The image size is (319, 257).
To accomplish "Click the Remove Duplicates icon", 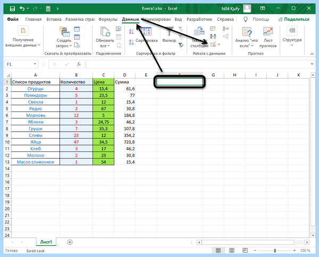I will pyautogui.click(x=213, y=37).
